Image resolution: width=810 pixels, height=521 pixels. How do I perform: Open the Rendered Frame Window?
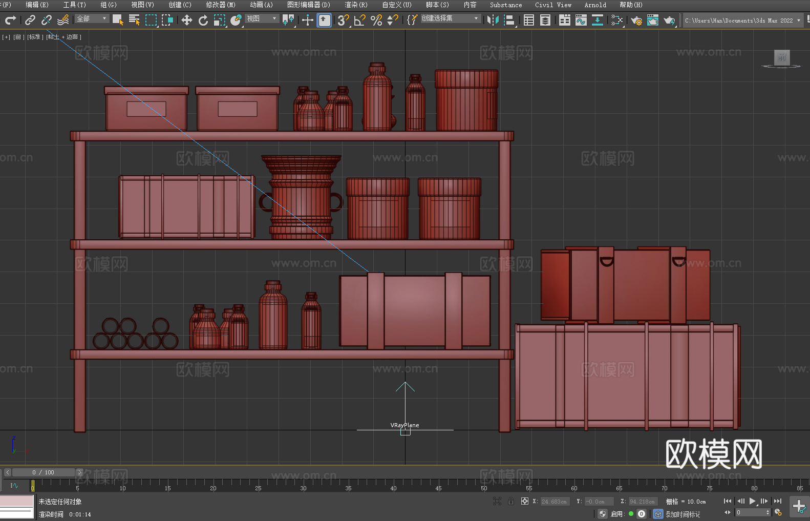pyautogui.click(x=653, y=20)
